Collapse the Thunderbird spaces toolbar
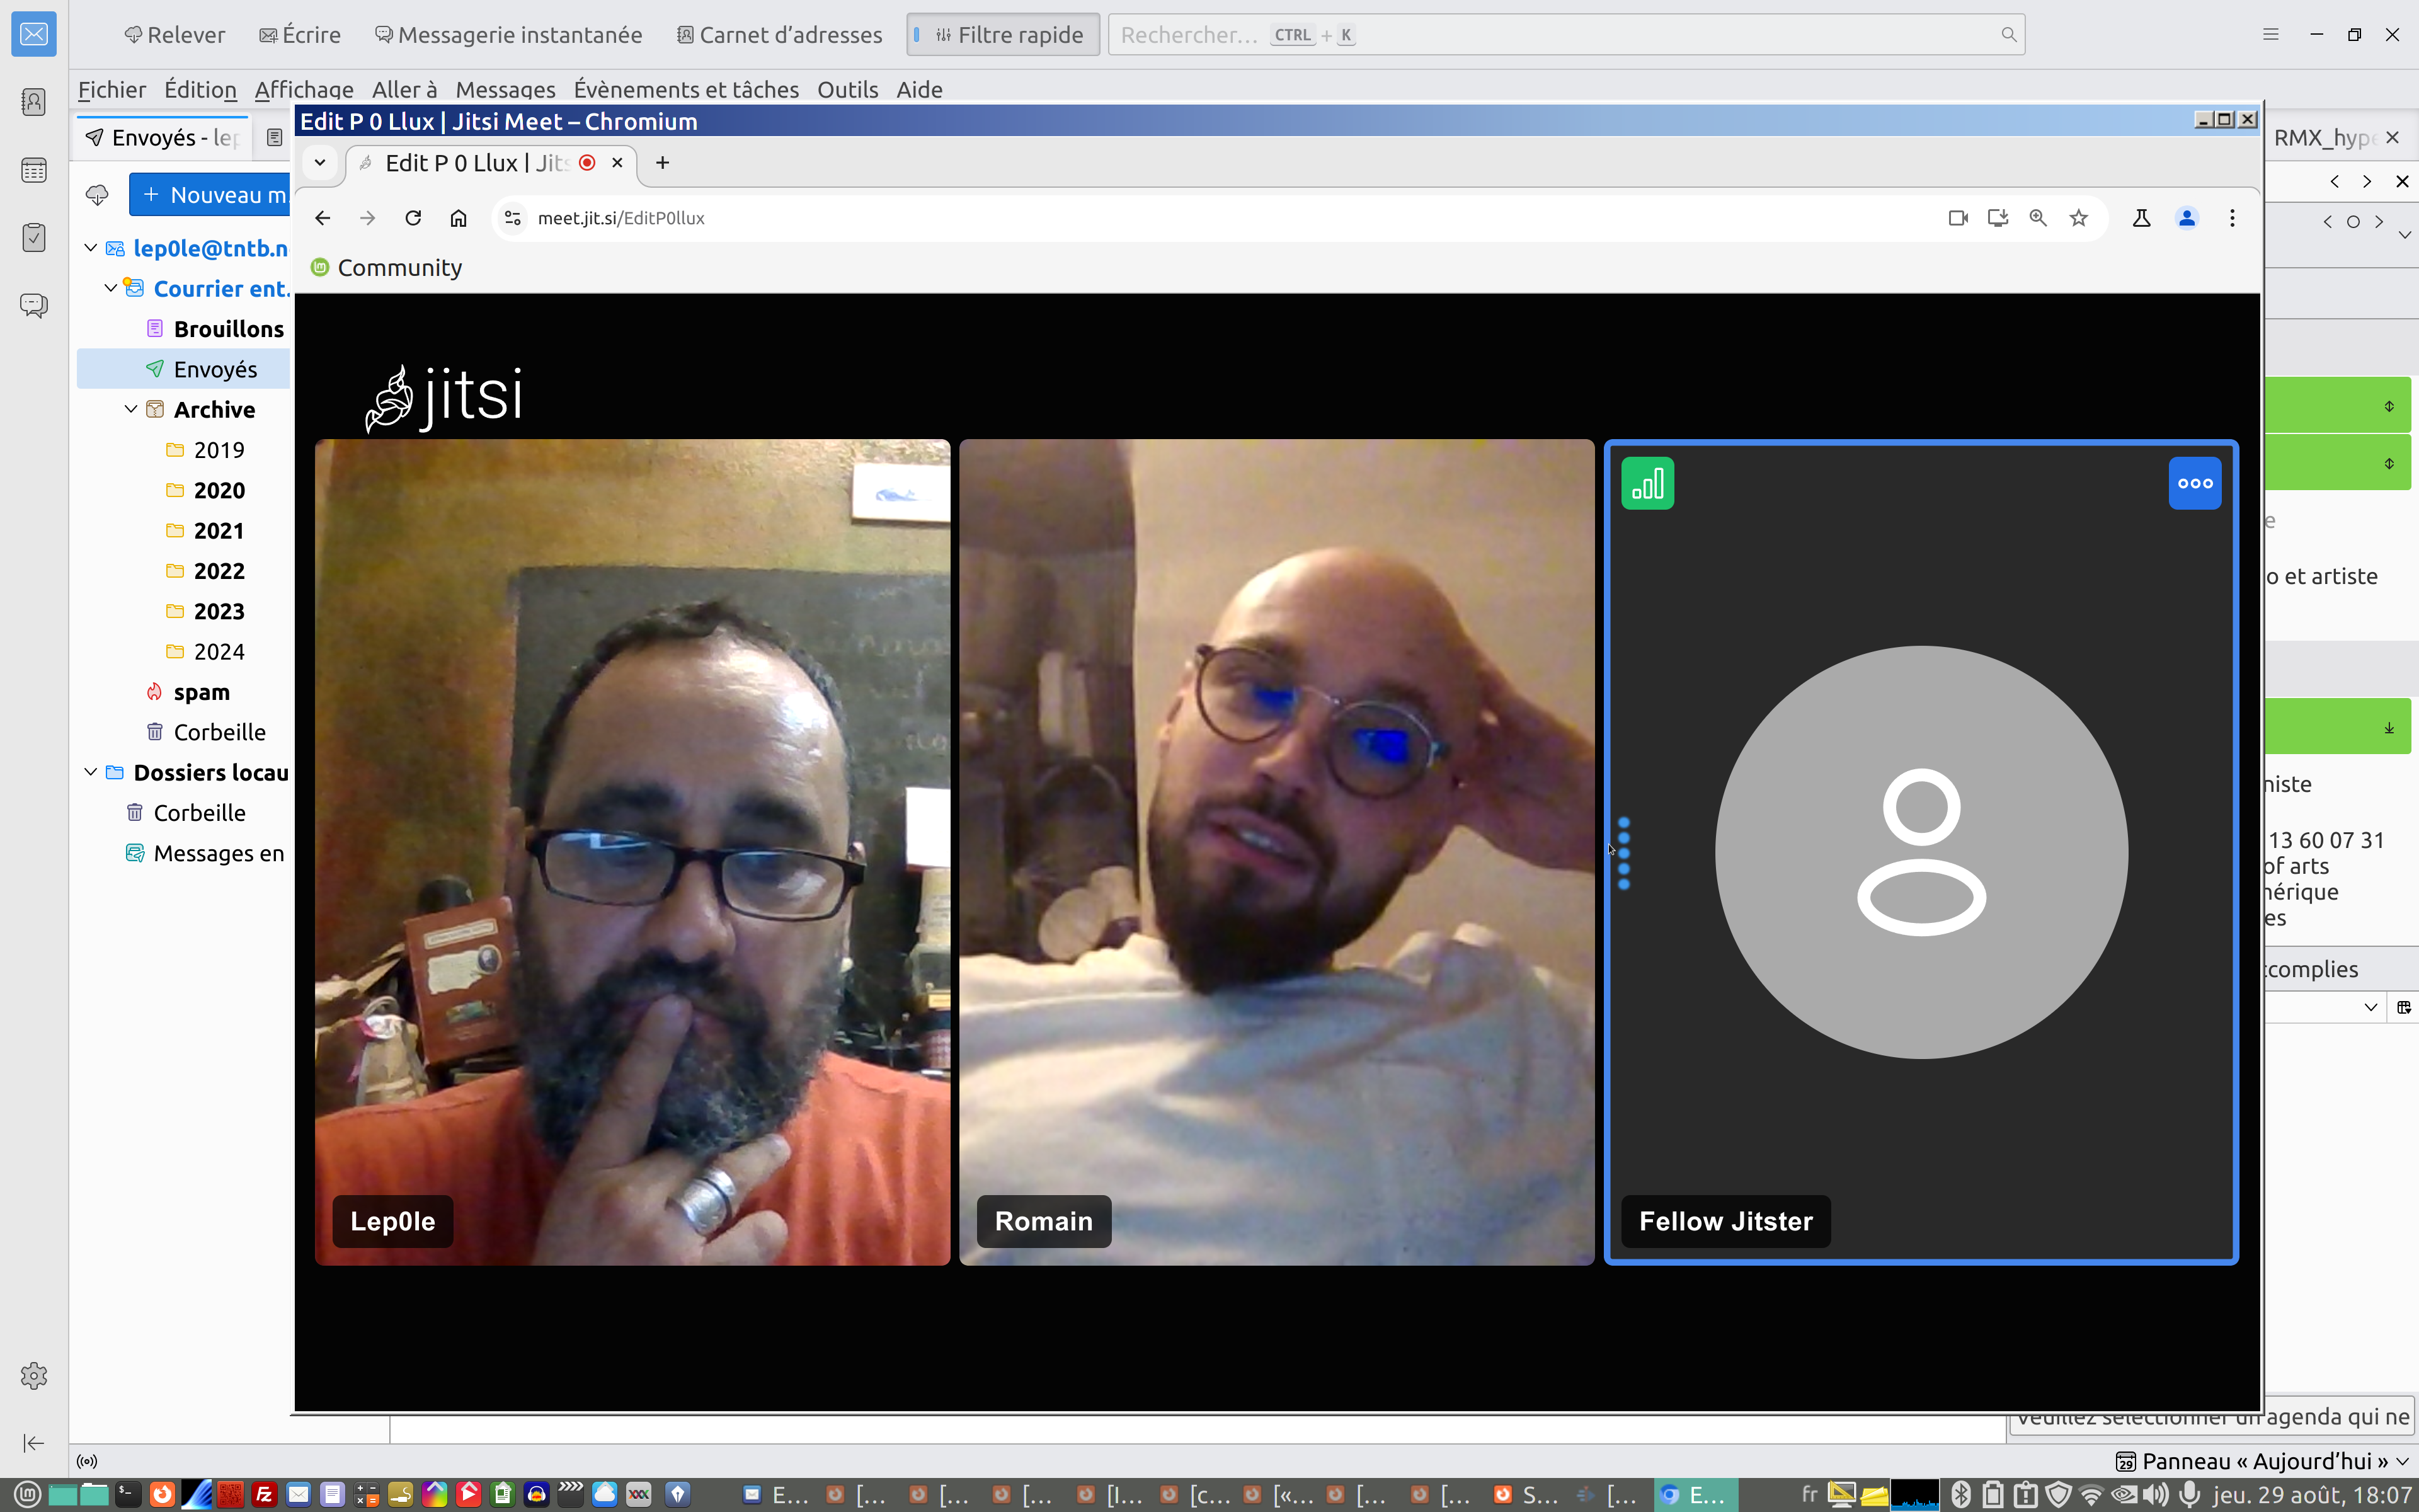Viewport: 2419px width, 1512px height. pos(34,1442)
